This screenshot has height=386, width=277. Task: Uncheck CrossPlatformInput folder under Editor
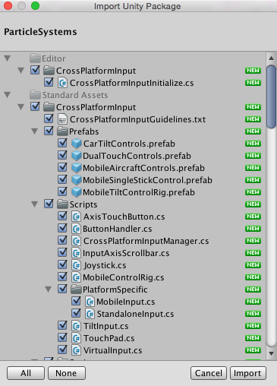coord(35,70)
